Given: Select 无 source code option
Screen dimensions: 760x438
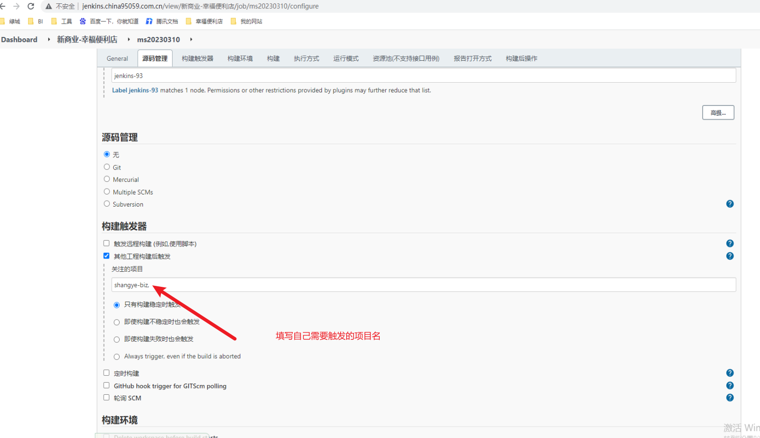Looking at the screenshot, I should 107,154.
